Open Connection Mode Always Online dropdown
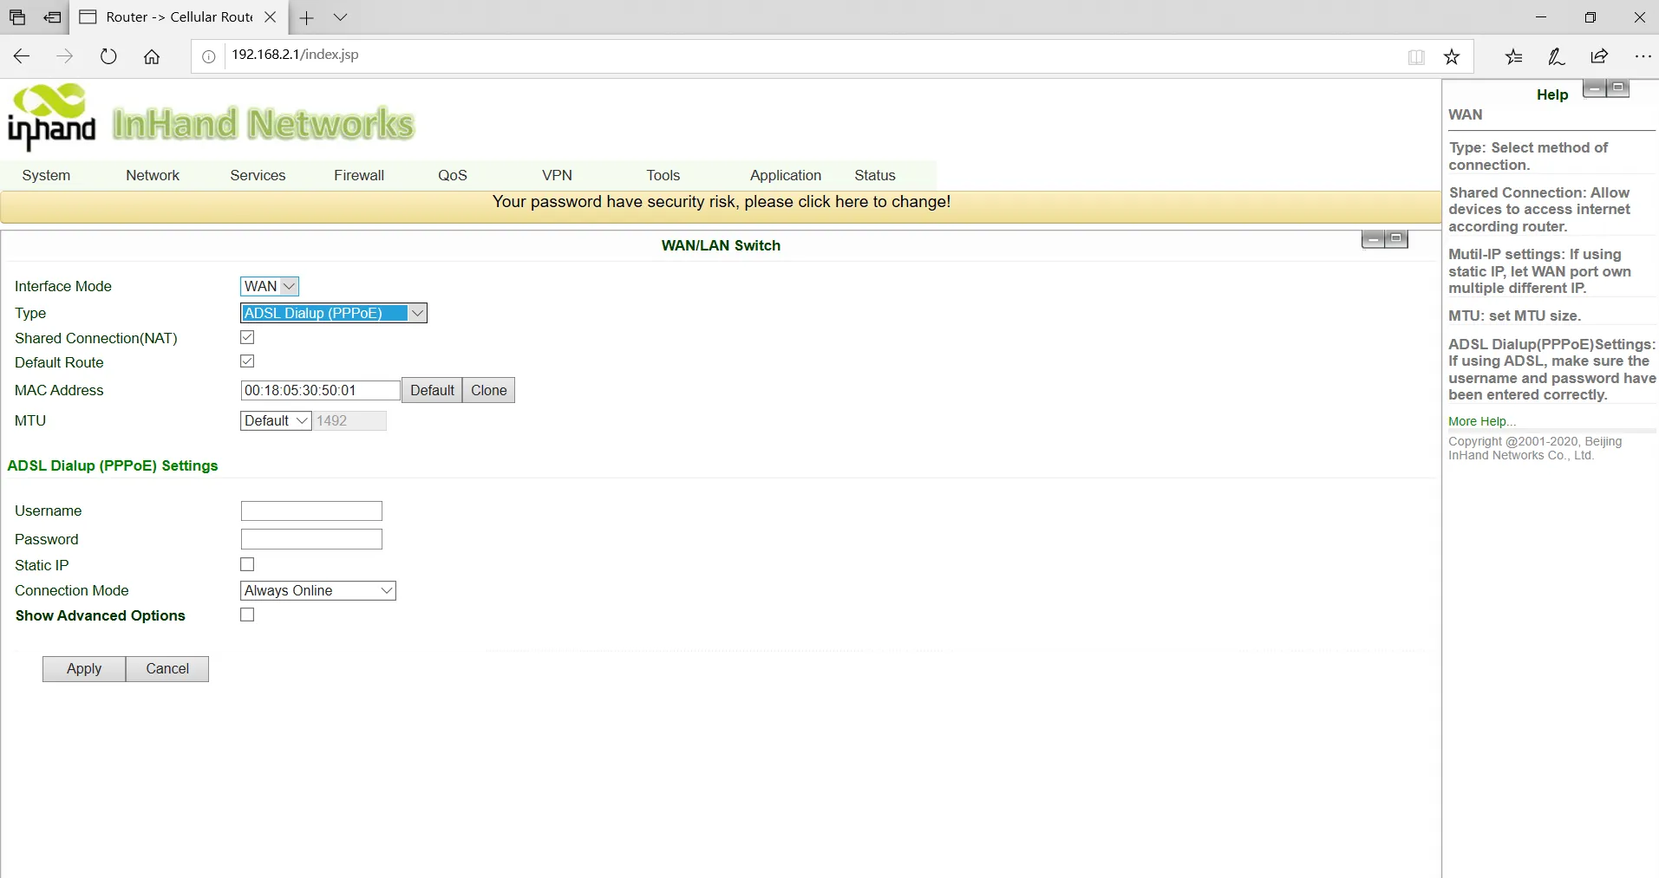The height and width of the screenshot is (878, 1659). click(318, 590)
